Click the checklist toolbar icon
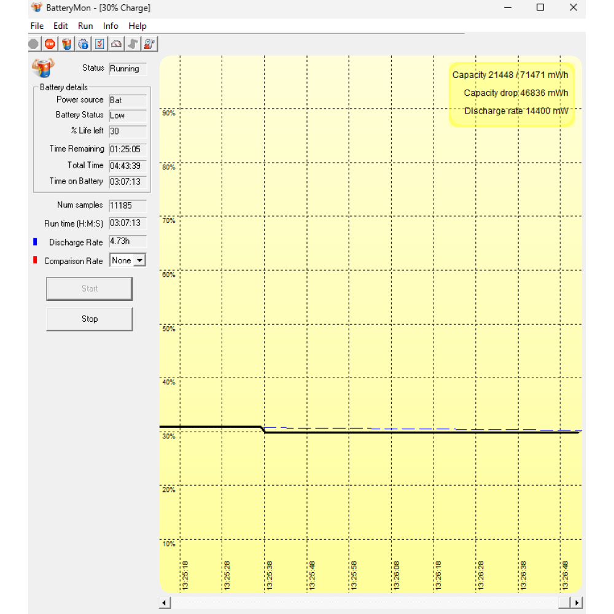Screen dimensions: 614x614 click(99, 44)
